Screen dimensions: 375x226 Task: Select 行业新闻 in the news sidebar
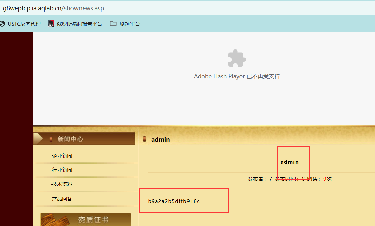click(x=62, y=170)
